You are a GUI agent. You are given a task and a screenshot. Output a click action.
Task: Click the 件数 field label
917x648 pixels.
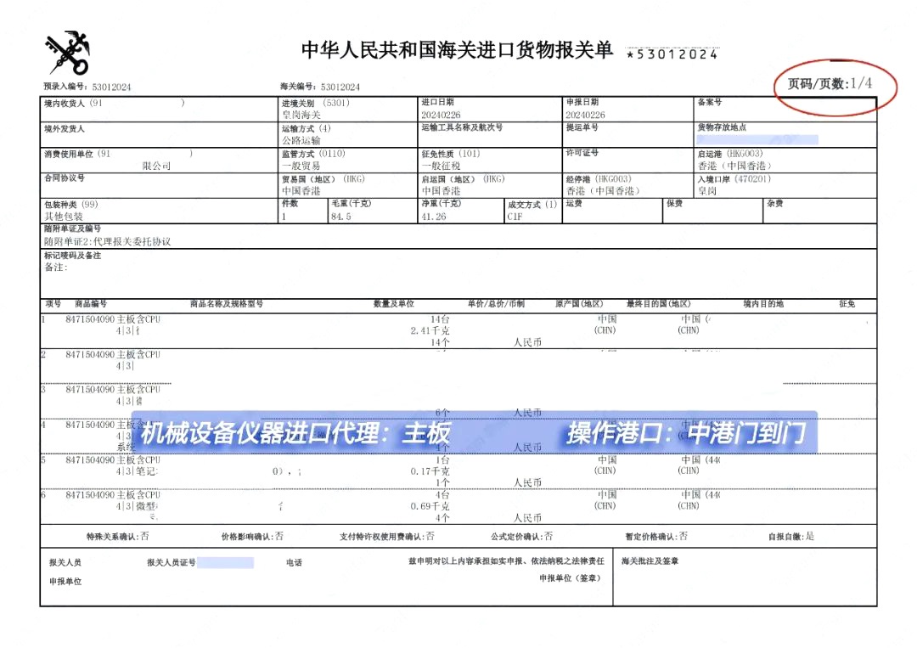(290, 204)
